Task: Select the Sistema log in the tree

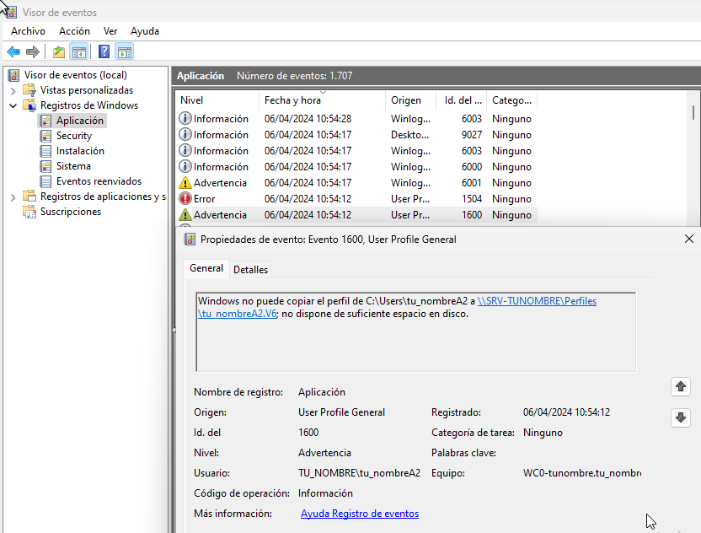Action: tap(73, 166)
